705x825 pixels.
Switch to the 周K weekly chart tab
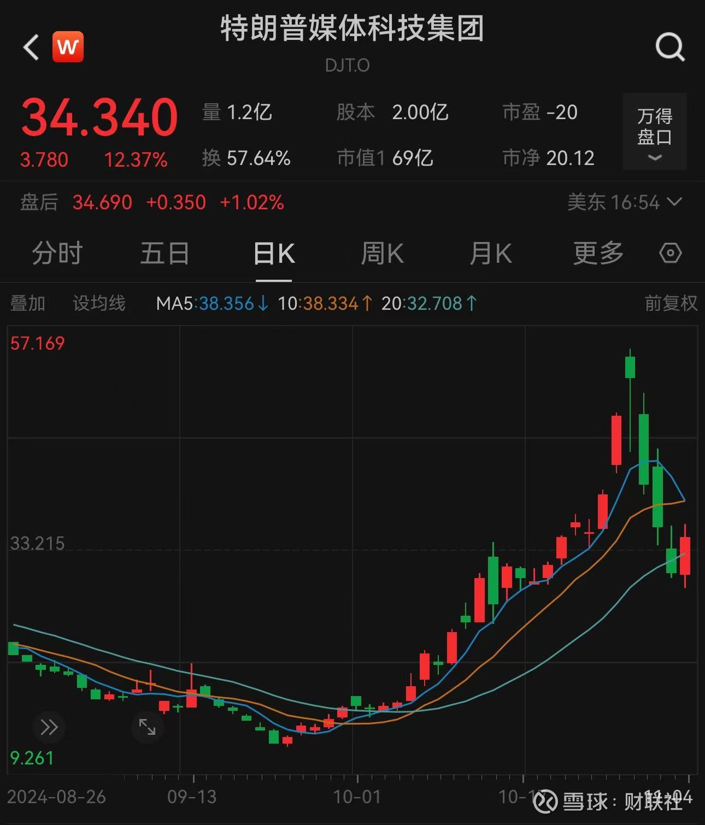[383, 254]
